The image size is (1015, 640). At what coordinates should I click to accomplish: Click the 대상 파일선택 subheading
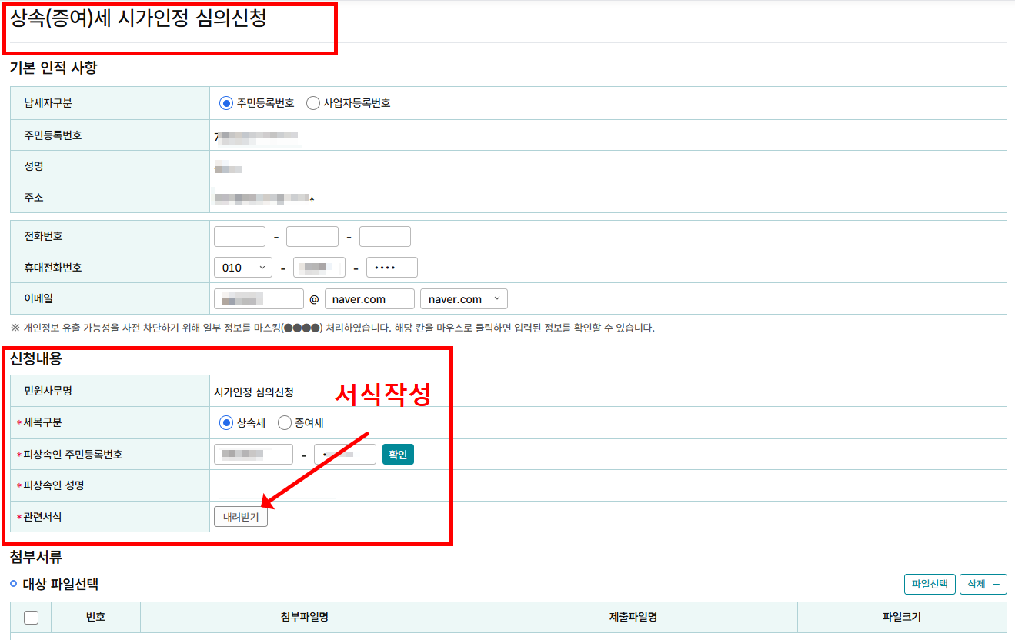point(61,585)
